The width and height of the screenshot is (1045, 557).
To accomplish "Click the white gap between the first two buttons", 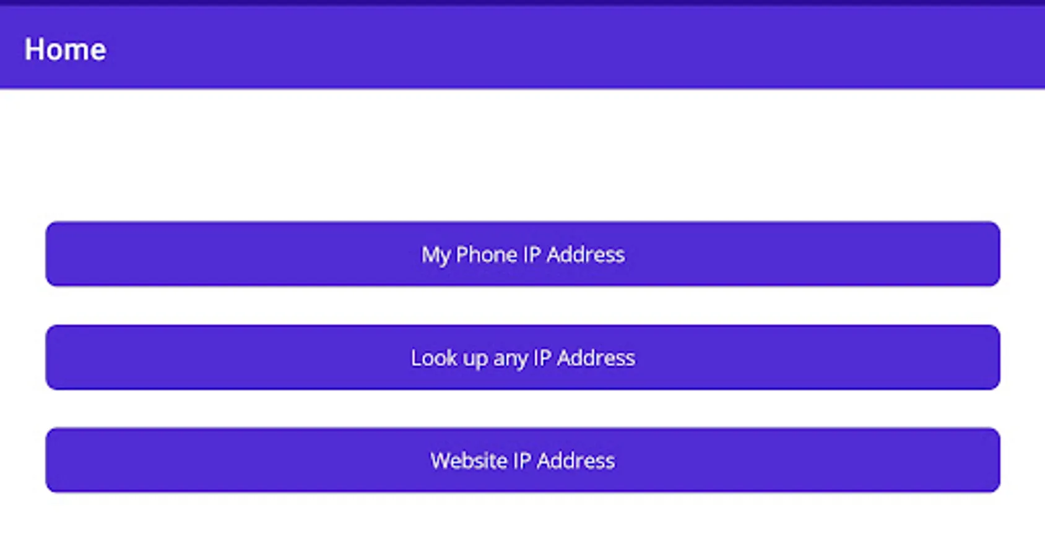I will click(522, 305).
